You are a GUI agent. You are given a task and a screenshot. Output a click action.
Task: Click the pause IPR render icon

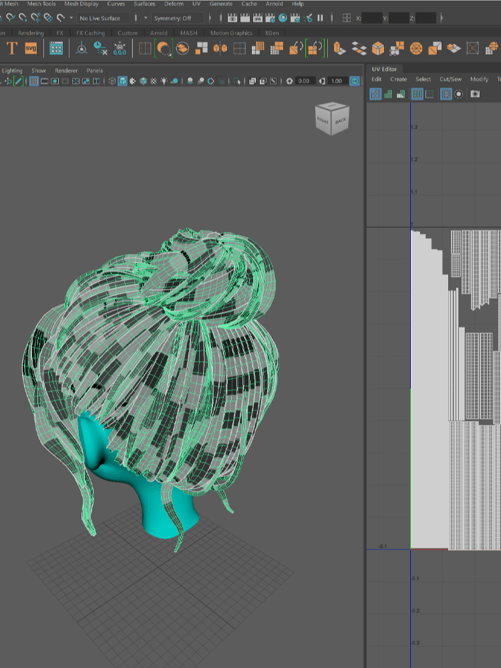coord(321,18)
